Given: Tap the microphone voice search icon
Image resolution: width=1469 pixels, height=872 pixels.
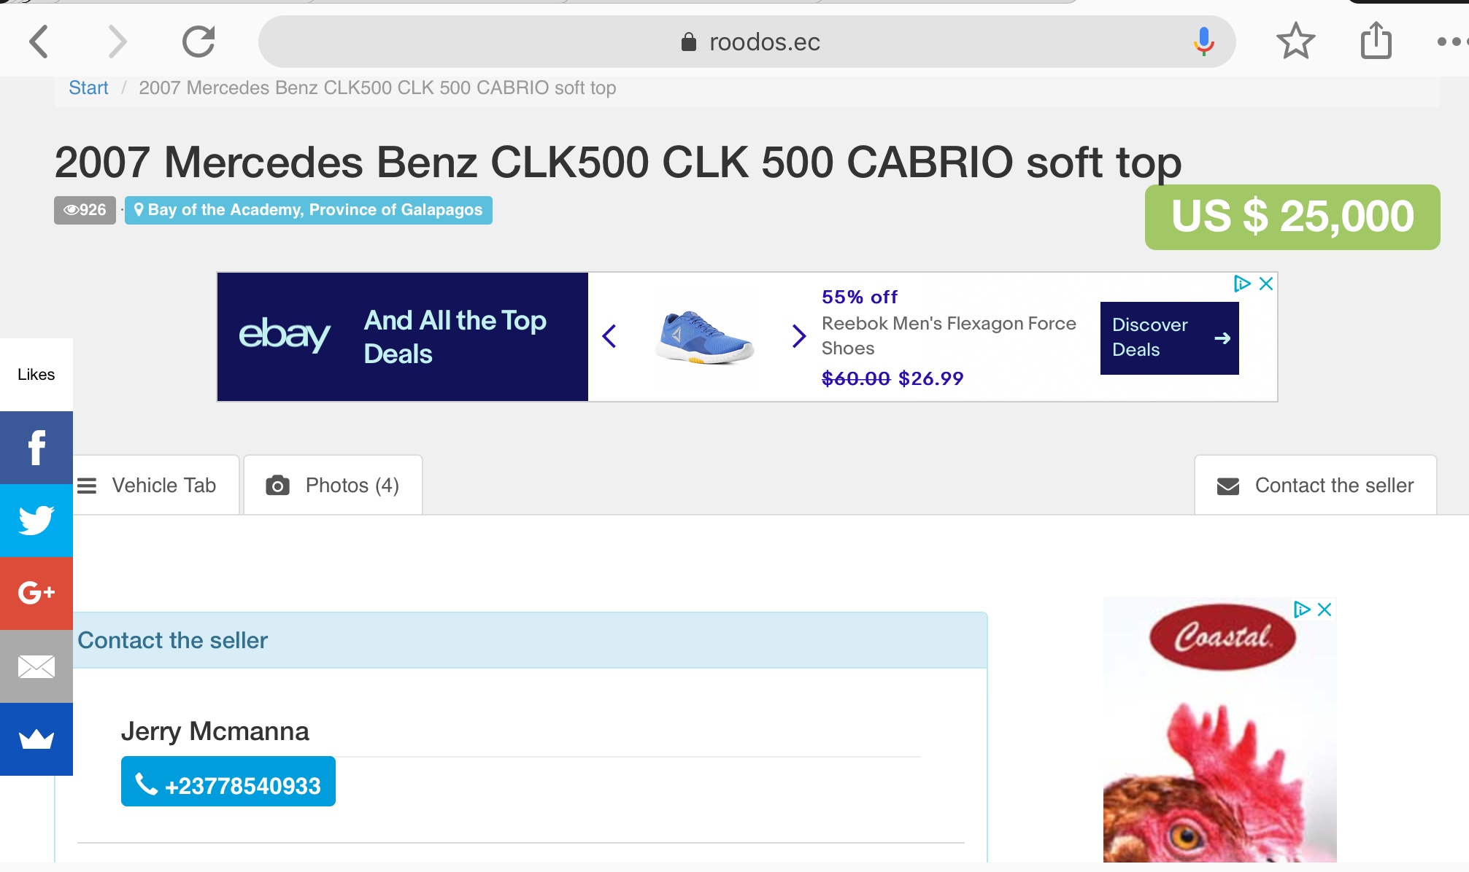Looking at the screenshot, I should (1203, 42).
